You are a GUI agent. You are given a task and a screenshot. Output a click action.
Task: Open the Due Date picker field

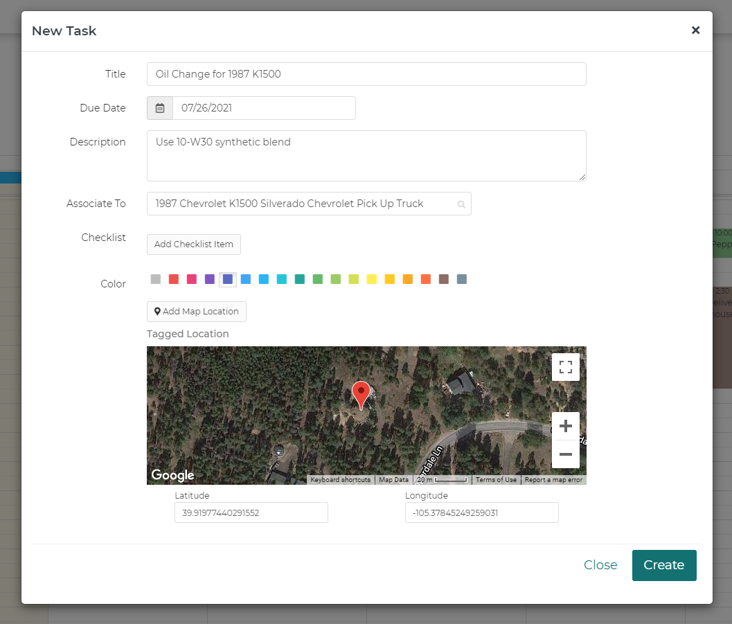[x=263, y=108]
